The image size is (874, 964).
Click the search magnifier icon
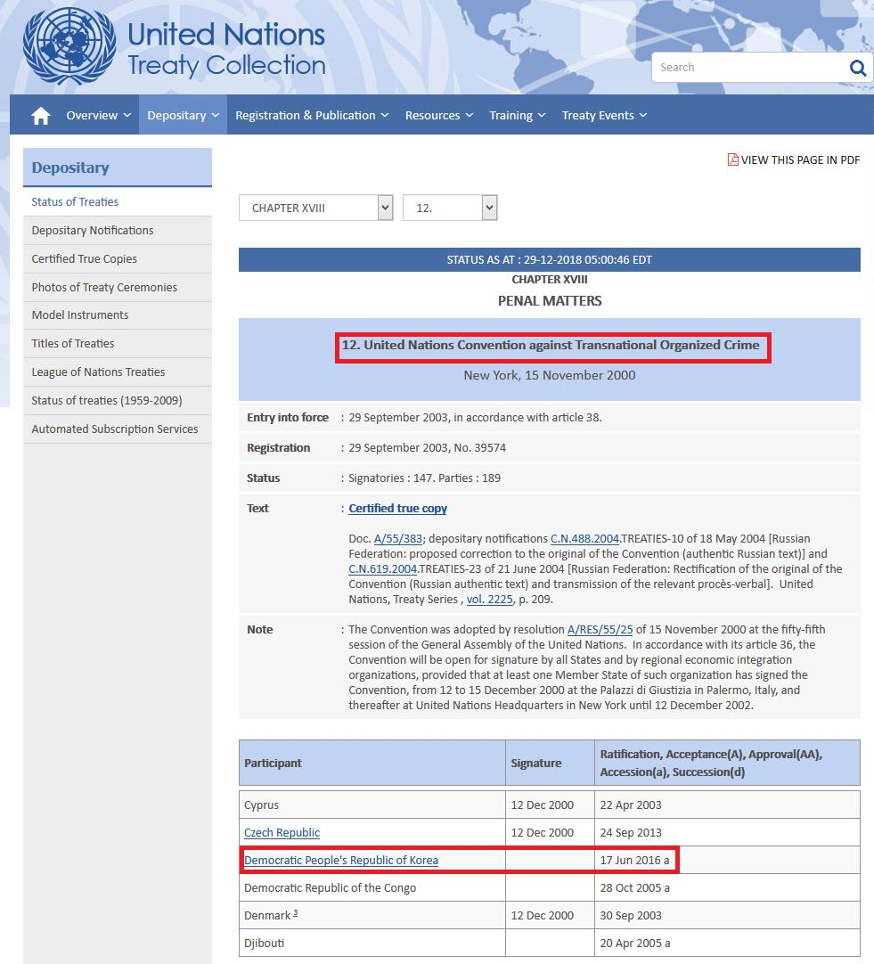pos(857,68)
